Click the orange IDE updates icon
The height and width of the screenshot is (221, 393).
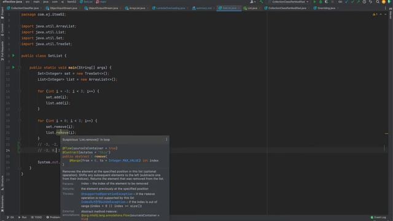[383, 2]
